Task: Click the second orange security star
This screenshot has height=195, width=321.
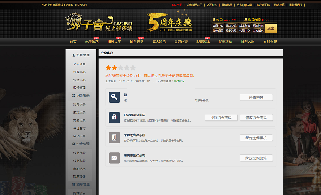Action: point(114,68)
